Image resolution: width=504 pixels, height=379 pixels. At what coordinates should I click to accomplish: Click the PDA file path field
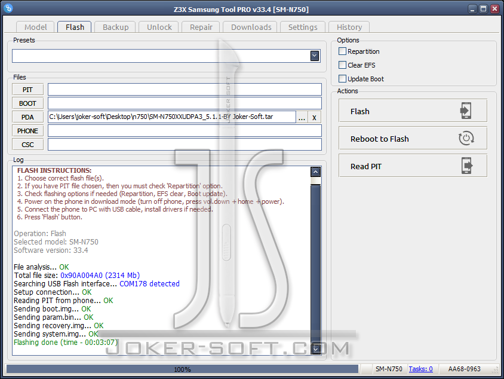click(171, 117)
